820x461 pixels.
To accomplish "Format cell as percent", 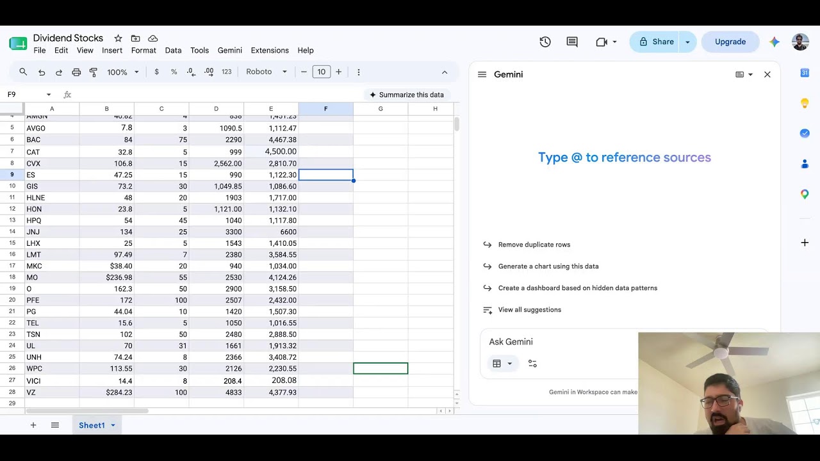I will click(174, 72).
